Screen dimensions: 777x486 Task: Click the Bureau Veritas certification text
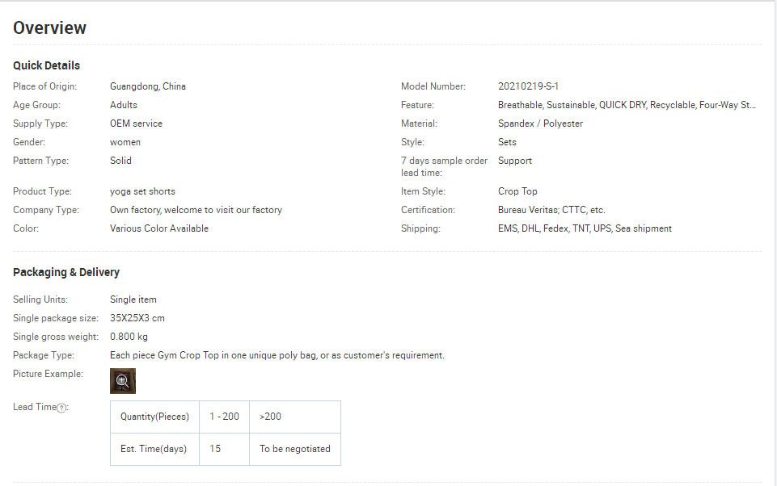pyautogui.click(x=551, y=210)
